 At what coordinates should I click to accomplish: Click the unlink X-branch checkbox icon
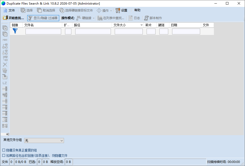tap(5, 58)
